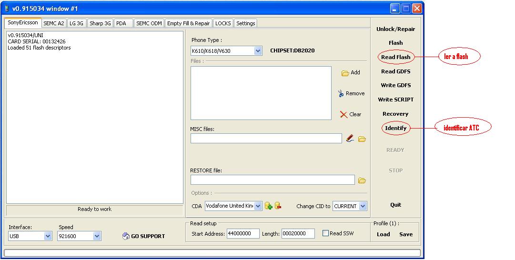This screenshot has width=515, height=260.
Task: Click the RESTORE file text field
Action: pyautogui.click(x=273, y=180)
